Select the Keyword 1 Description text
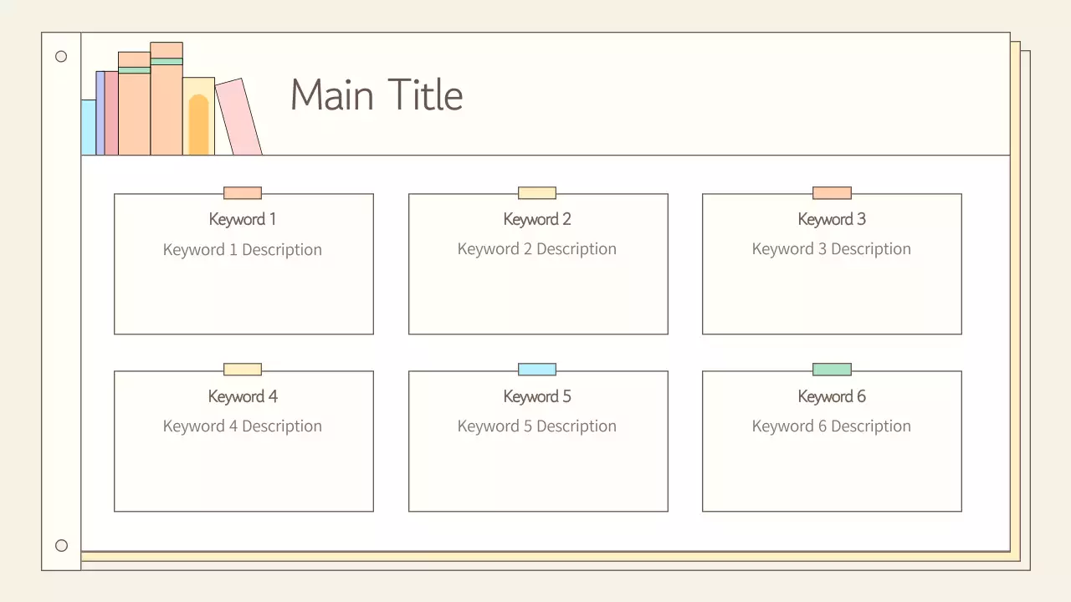 click(243, 250)
